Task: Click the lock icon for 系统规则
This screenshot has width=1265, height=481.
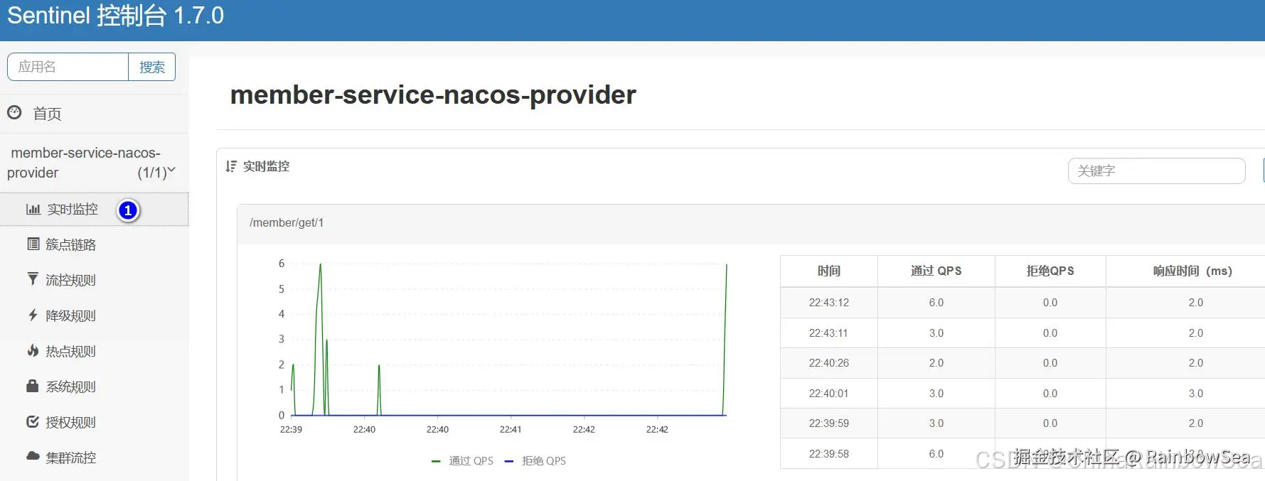Action: (33, 386)
